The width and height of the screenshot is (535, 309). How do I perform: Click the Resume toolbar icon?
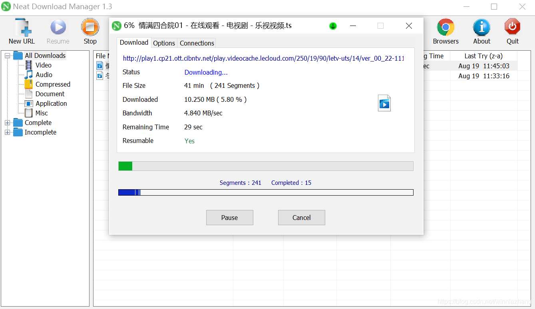tap(58, 28)
